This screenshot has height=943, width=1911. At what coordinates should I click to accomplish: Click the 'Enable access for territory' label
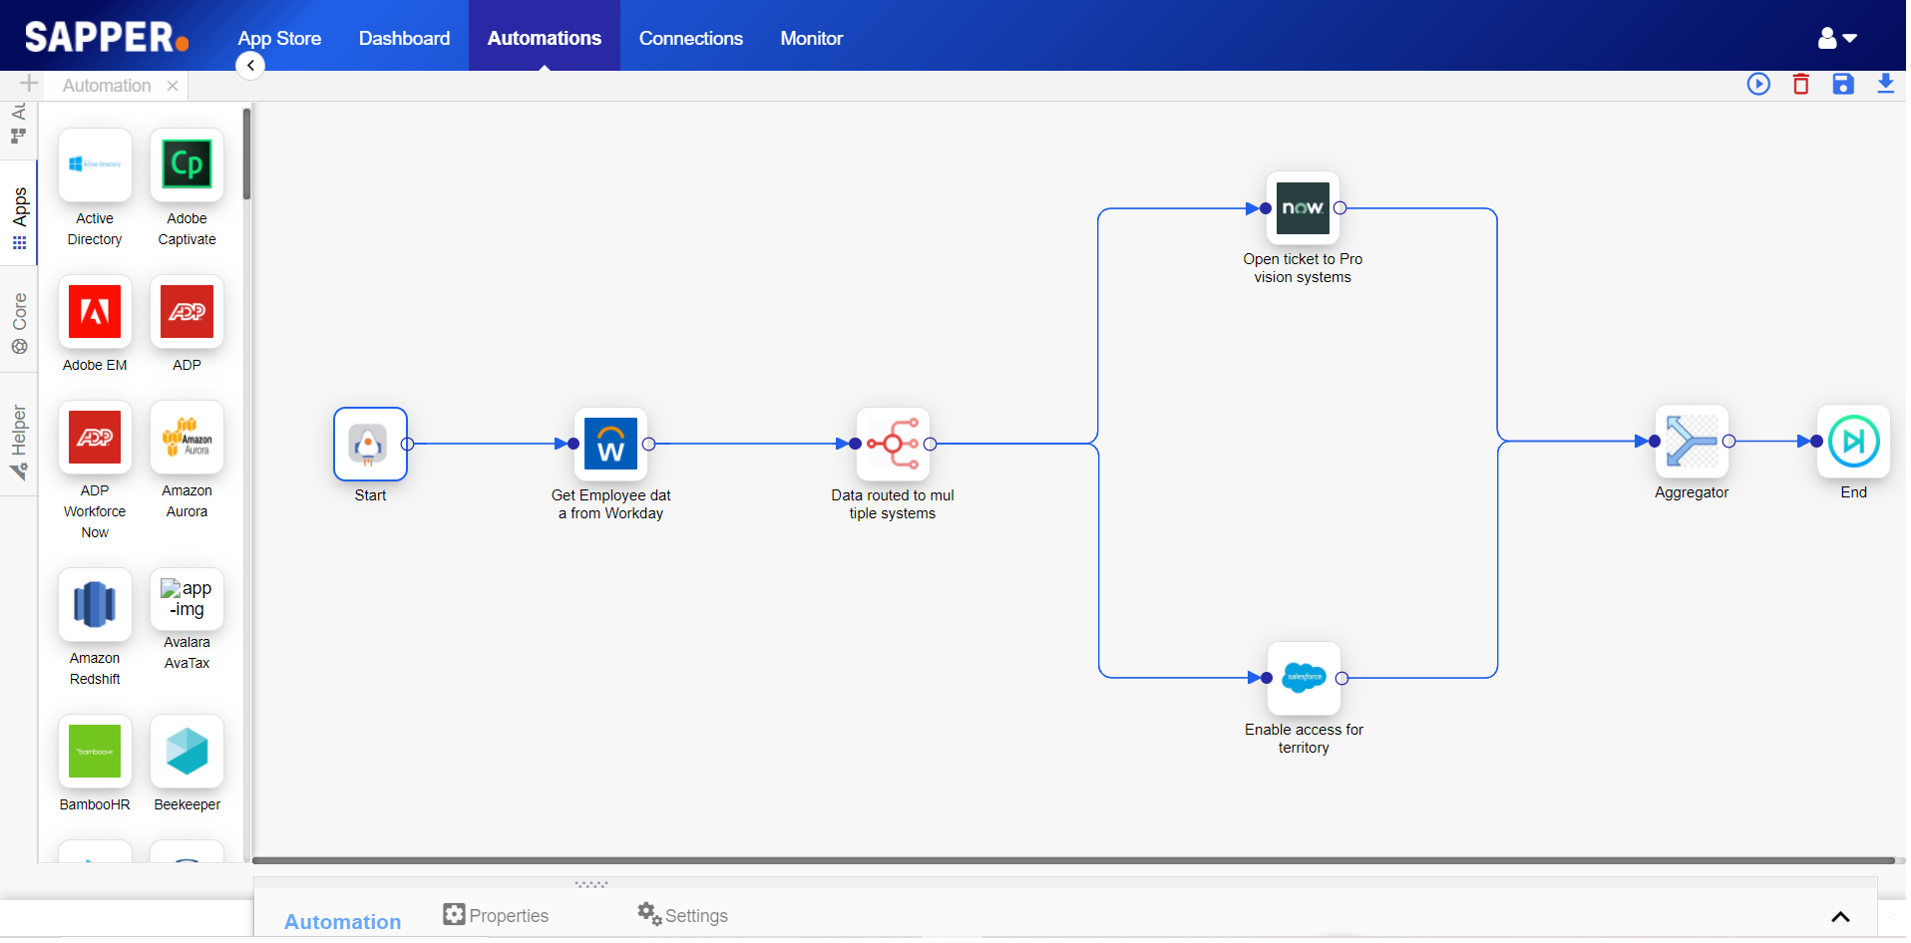point(1304,739)
